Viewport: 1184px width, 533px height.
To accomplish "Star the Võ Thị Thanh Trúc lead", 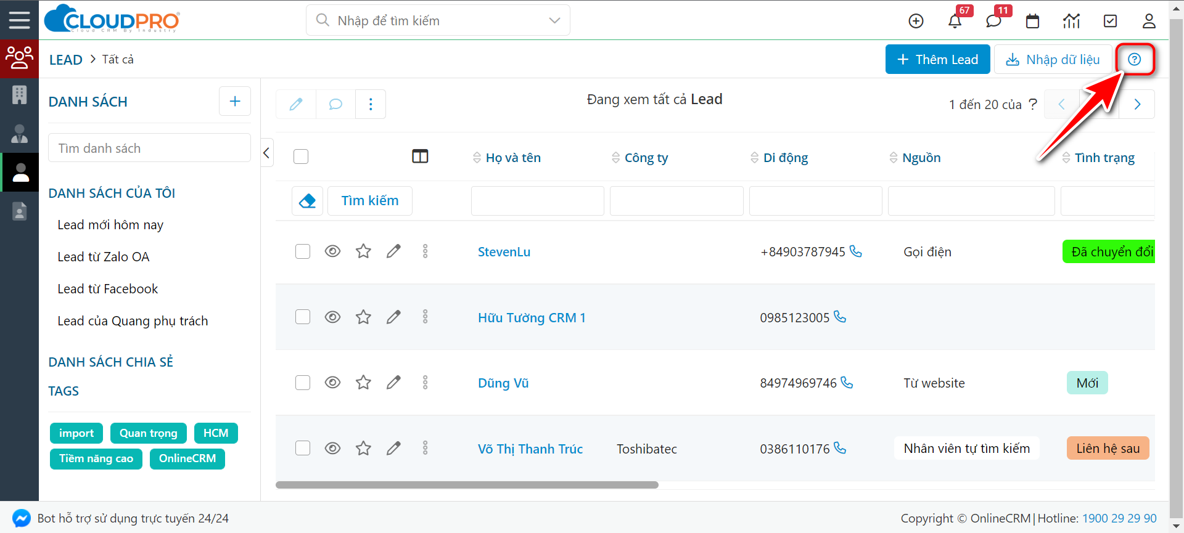I will 363,448.
